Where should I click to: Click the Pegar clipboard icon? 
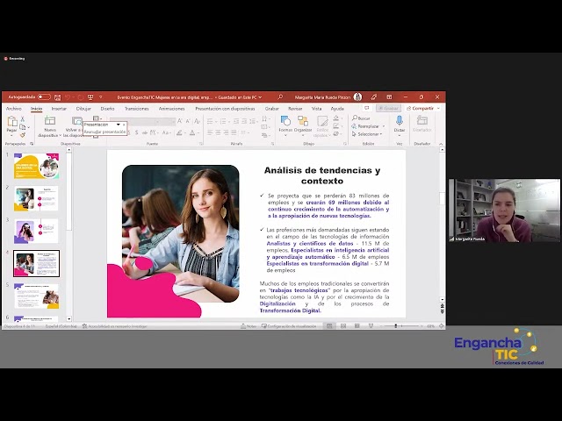point(11,122)
